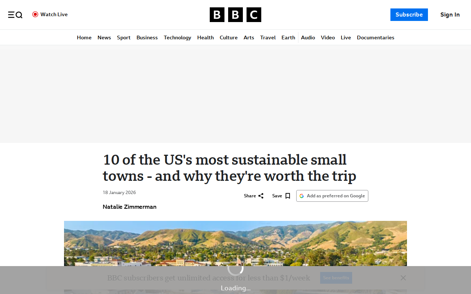Click the Share icon
471x294 pixels.
coord(261,196)
